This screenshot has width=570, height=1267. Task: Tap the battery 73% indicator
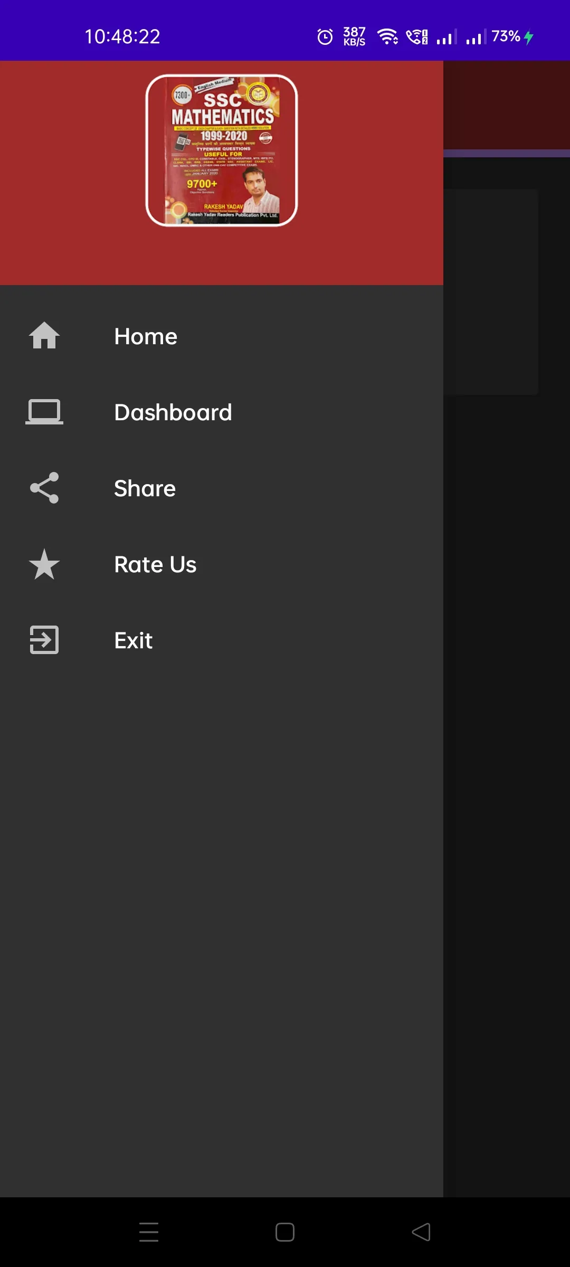click(x=512, y=36)
